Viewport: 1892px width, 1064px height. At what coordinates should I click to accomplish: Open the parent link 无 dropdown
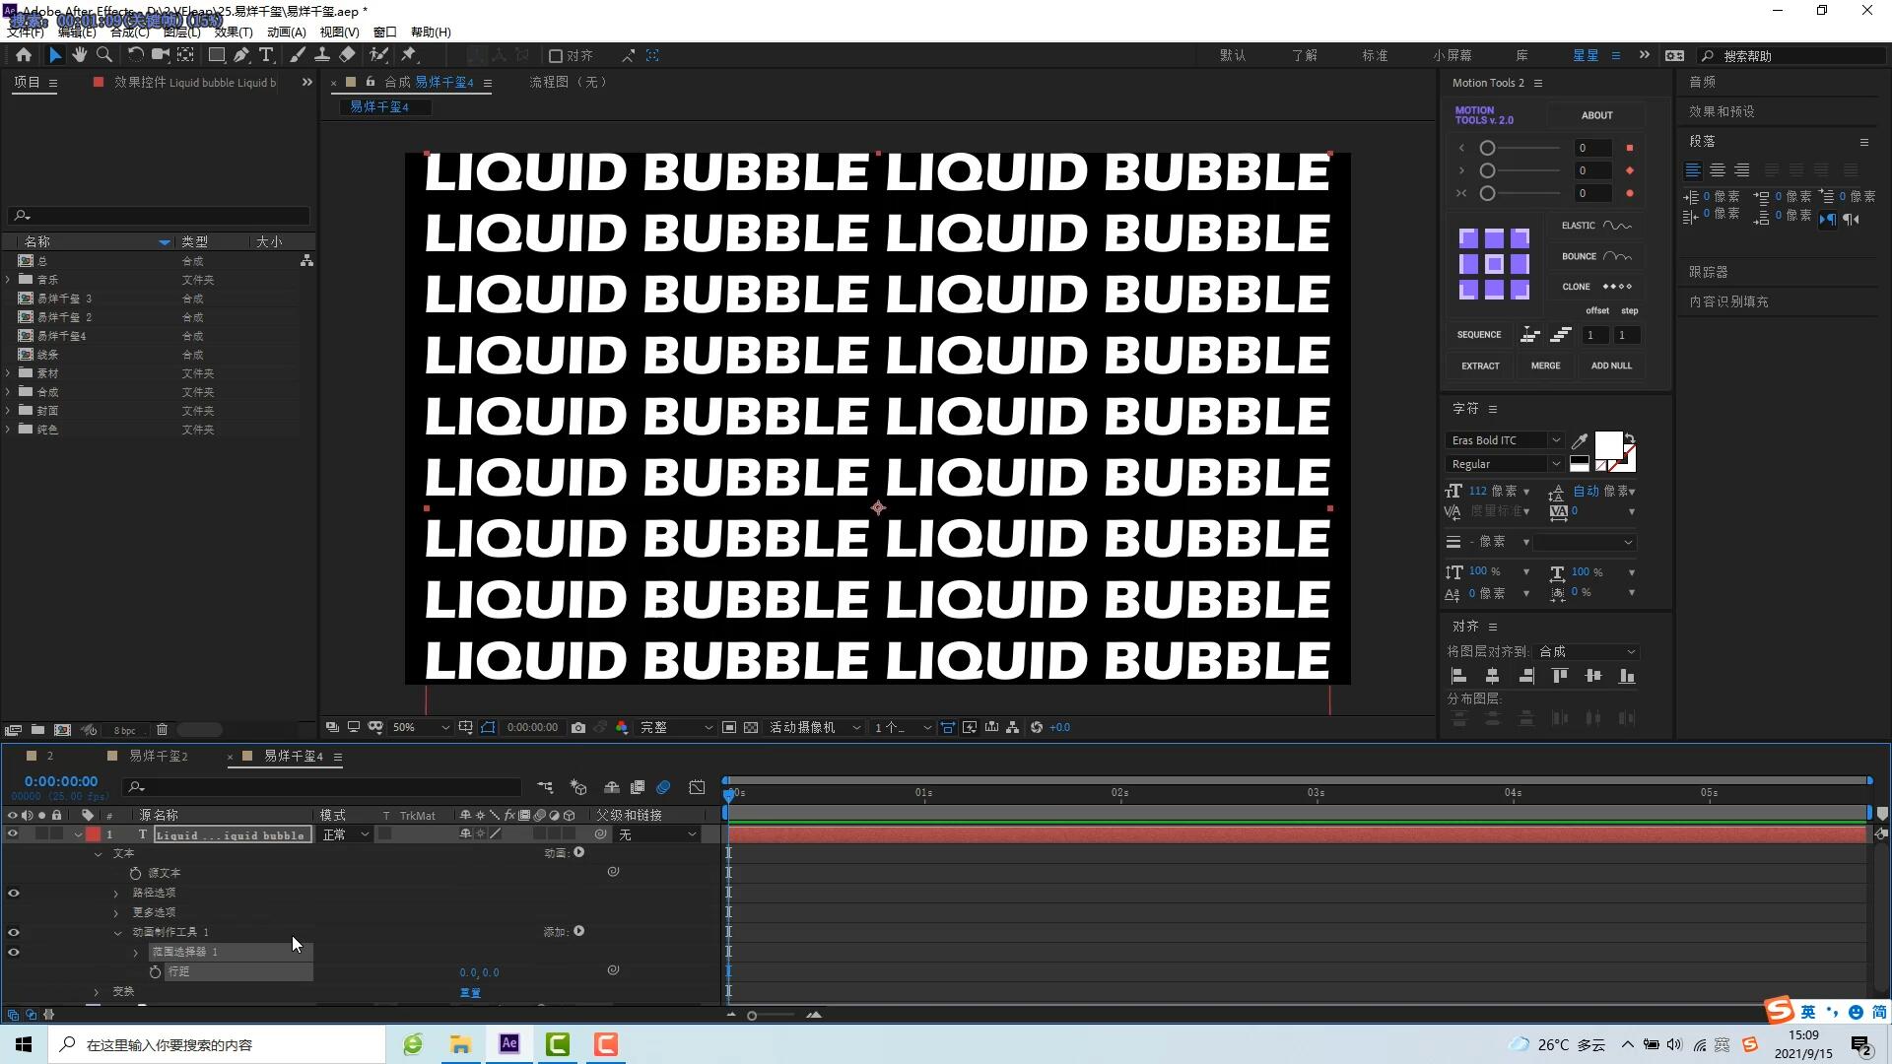[657, 834]
